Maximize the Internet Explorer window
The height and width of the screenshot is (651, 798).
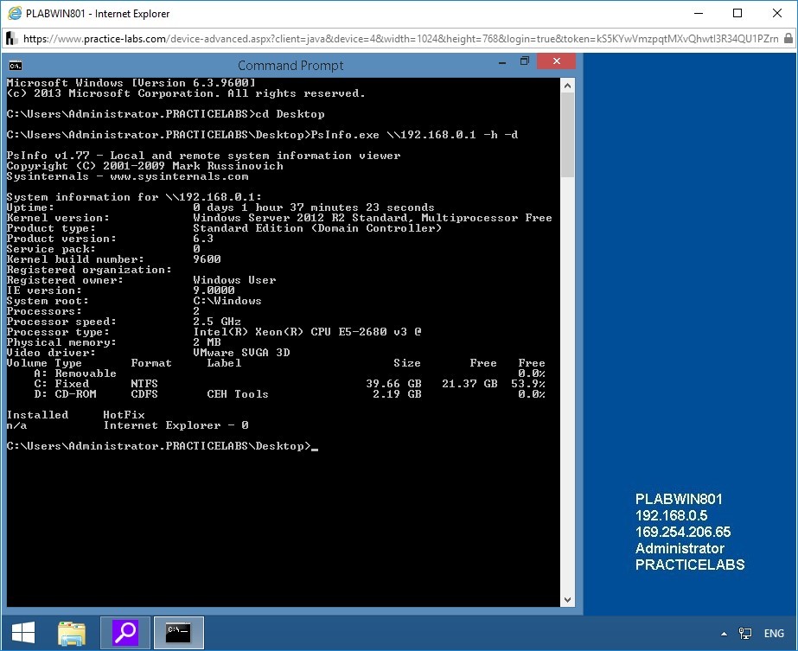coord(737,13)
